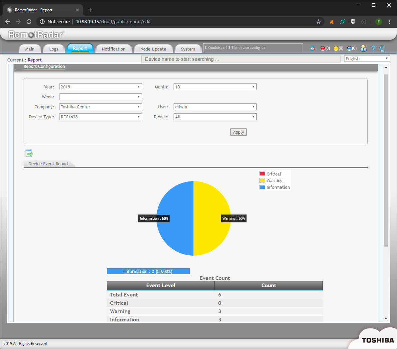This screenshot has width=397, height=349.
Task: Toggle Warning series in chart legend
Action: [271, 180]
